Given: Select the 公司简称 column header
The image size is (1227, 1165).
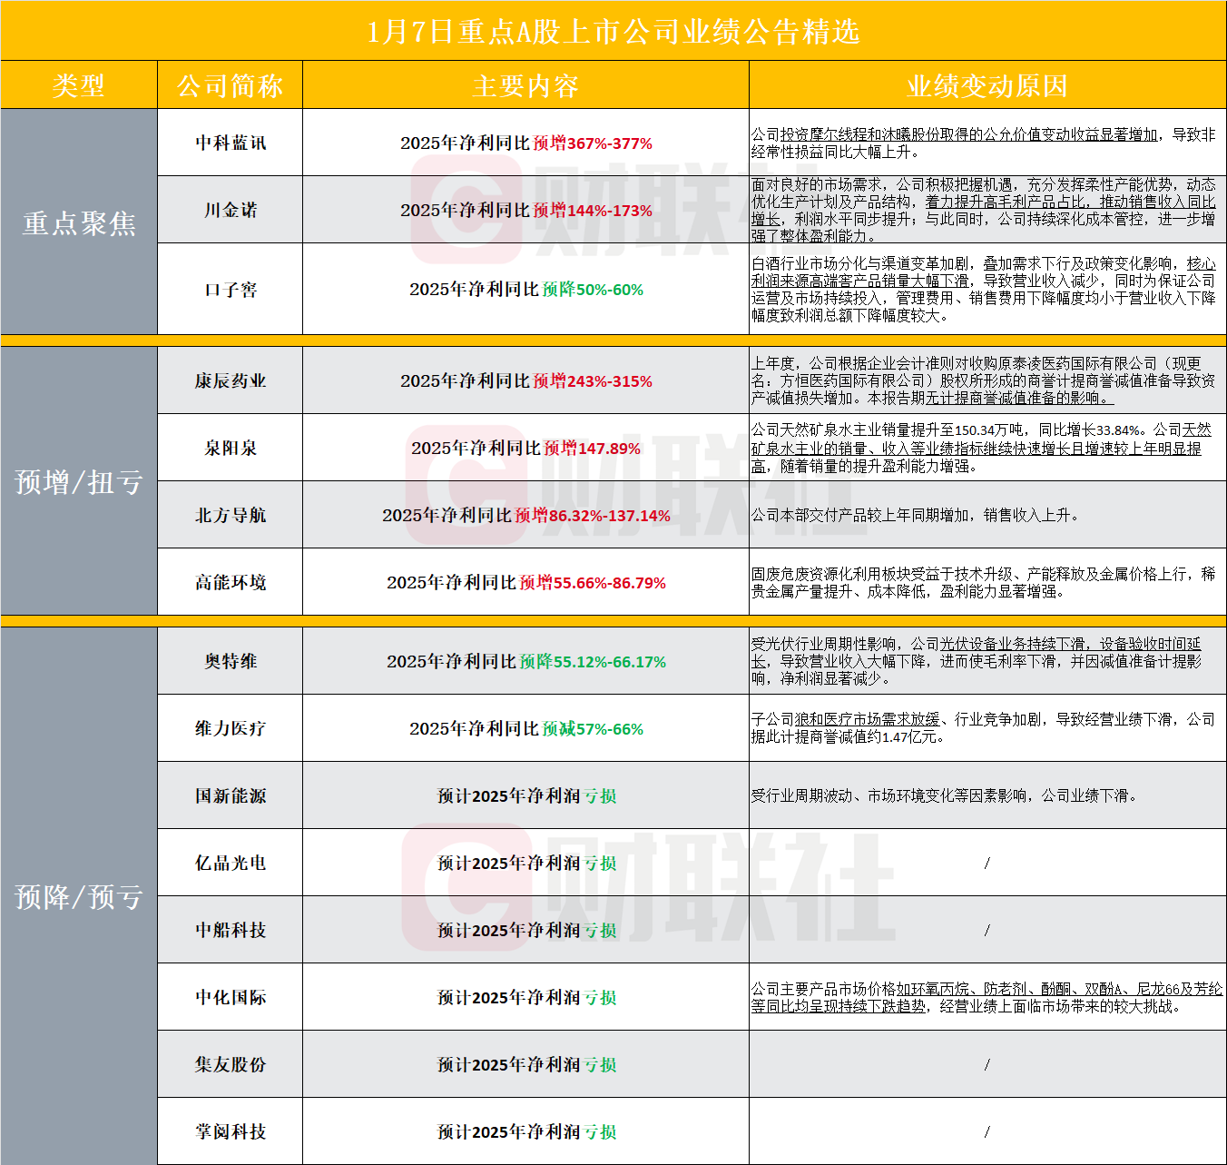Looking at the screenshot, I should [x=230, y=85].
